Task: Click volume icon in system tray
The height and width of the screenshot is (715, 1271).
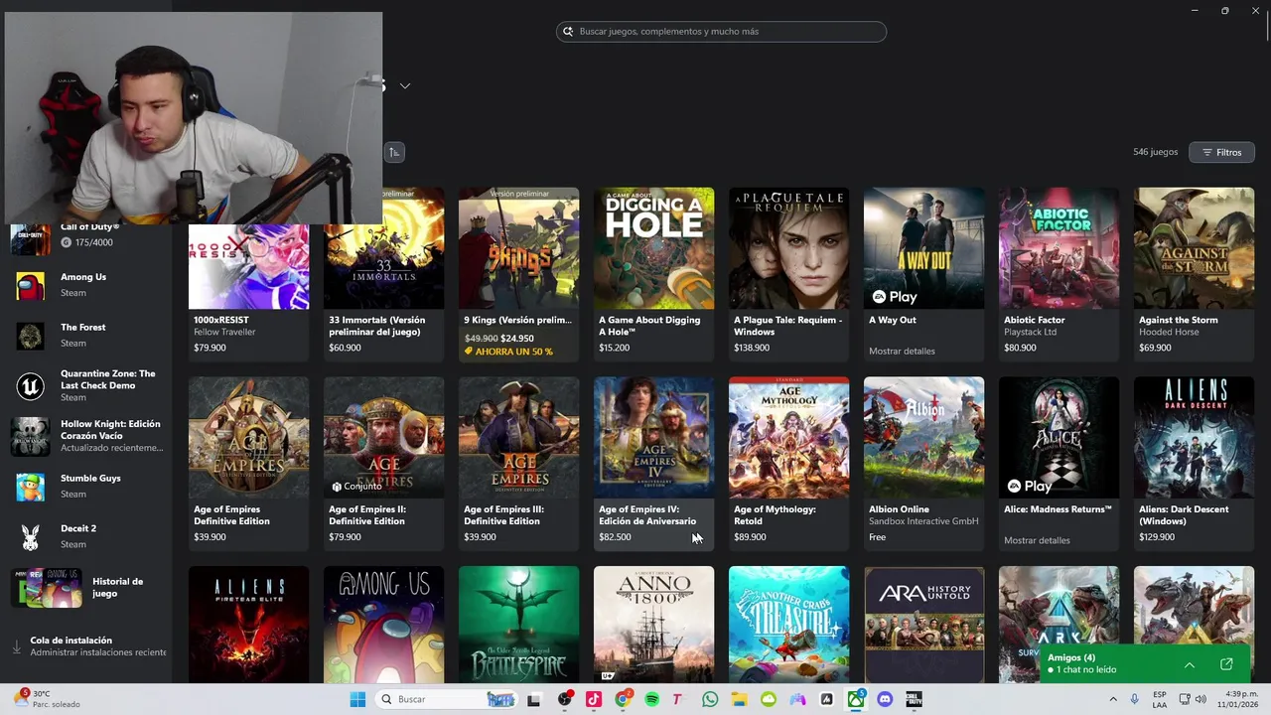Action: 1200,699
